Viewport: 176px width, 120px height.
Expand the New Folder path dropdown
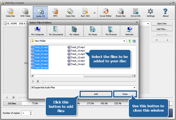pyautogui.click(x=124, y=41)
